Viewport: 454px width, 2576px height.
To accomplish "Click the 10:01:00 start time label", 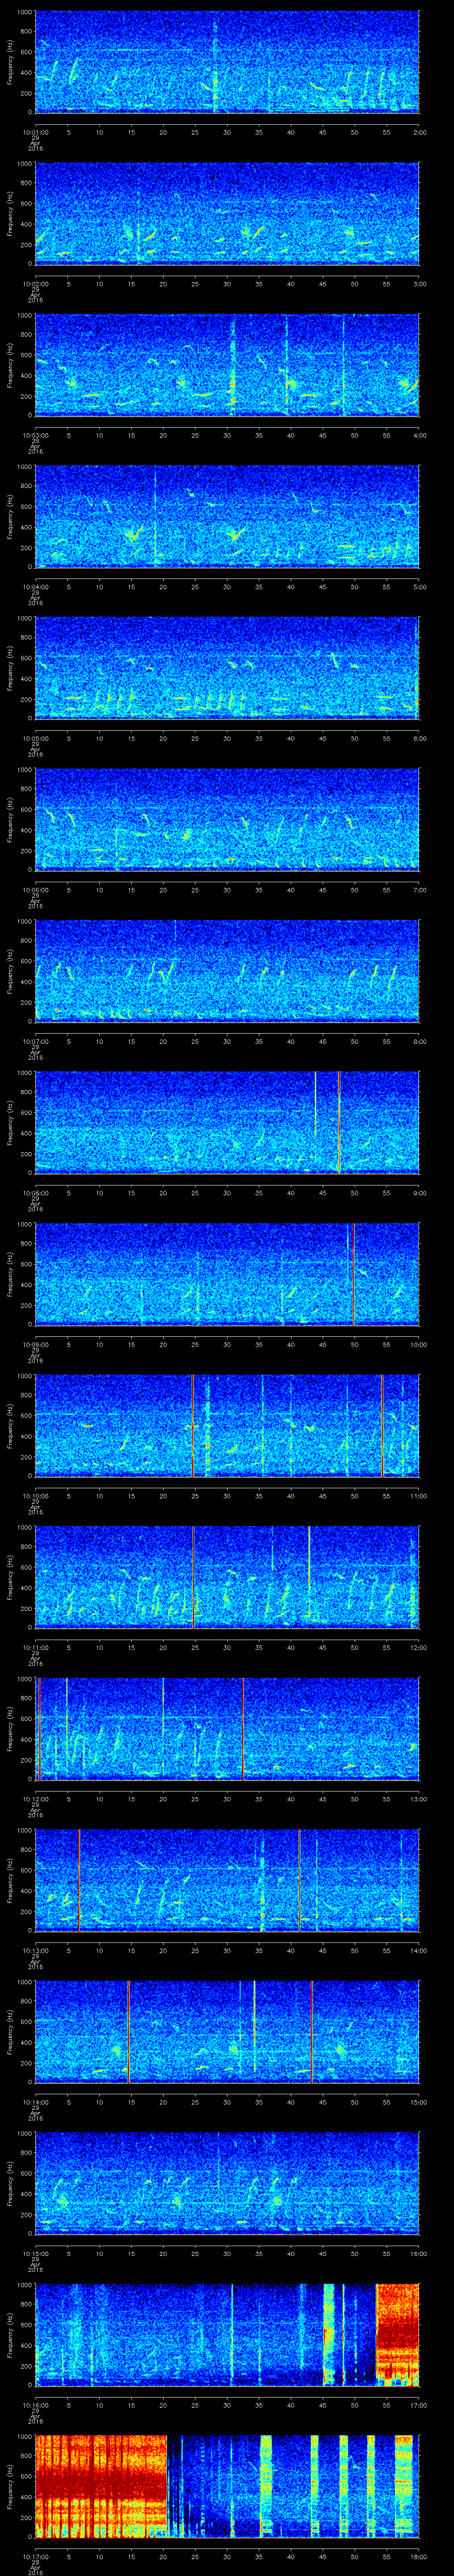I will click(x=35, y=131).
